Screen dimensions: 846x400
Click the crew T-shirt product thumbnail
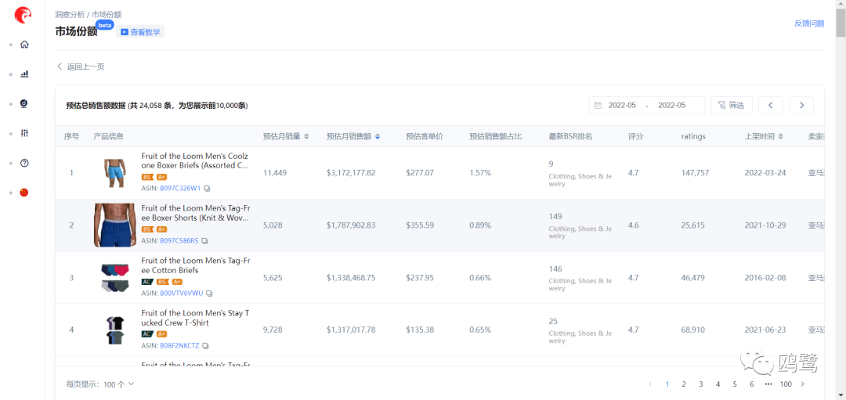115,330
